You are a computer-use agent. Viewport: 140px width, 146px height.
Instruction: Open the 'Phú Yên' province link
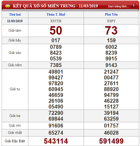tap(111, 15)
